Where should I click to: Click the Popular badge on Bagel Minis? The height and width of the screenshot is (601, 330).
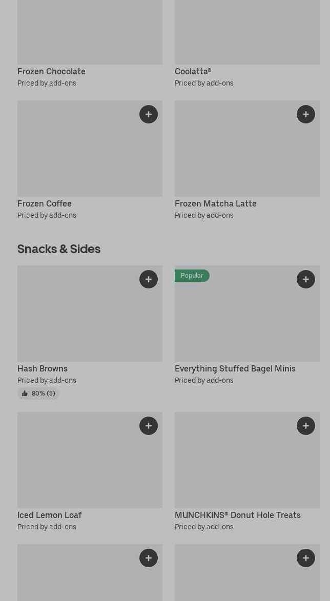click(x=192, y=276)
